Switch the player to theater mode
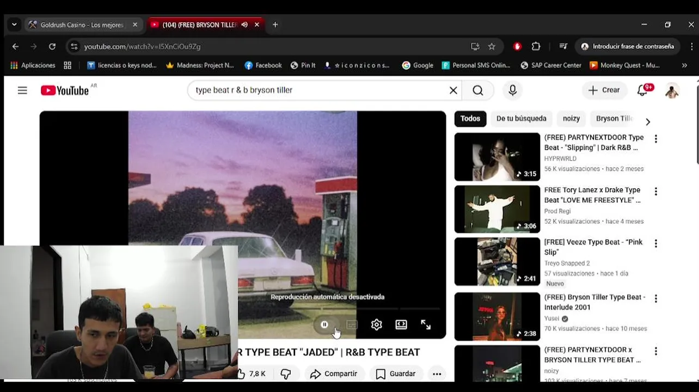699x392 pixels. pos(401,324)
